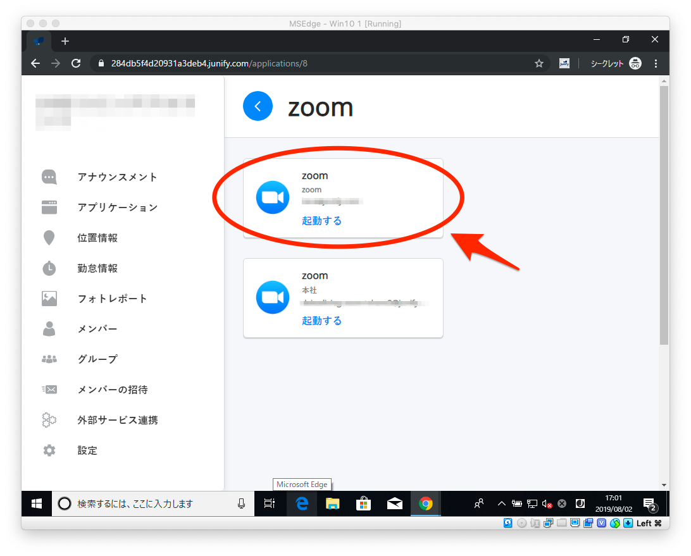Open 設定 in the sidebar
Screen dimensions: 691x556
(87, 450)
